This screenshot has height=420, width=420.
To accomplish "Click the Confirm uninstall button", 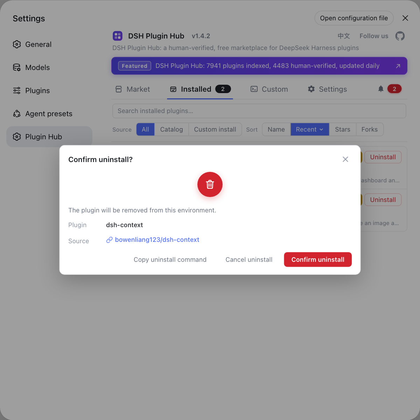I will point(318,260).
